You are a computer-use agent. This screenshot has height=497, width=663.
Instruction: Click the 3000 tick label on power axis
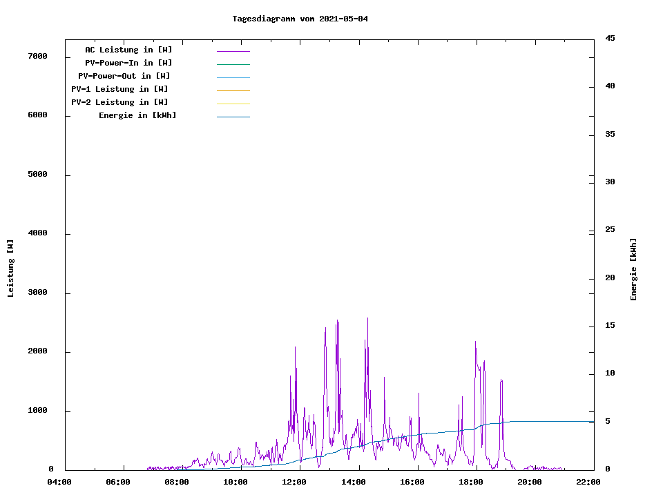click(x=37, y=293)
